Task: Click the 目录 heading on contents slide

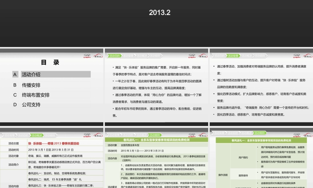Action: tap(50, 63)
